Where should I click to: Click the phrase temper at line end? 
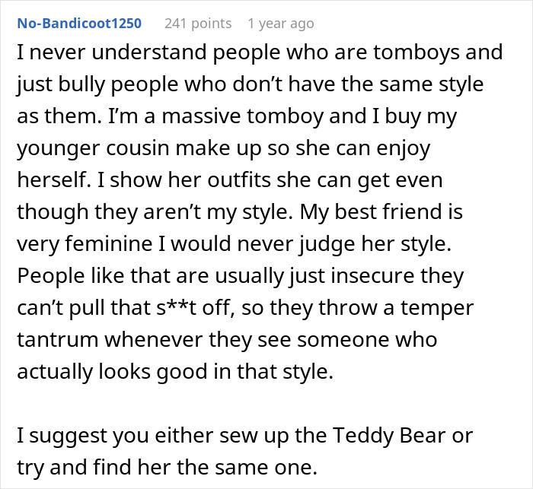[x=437, y=308]
